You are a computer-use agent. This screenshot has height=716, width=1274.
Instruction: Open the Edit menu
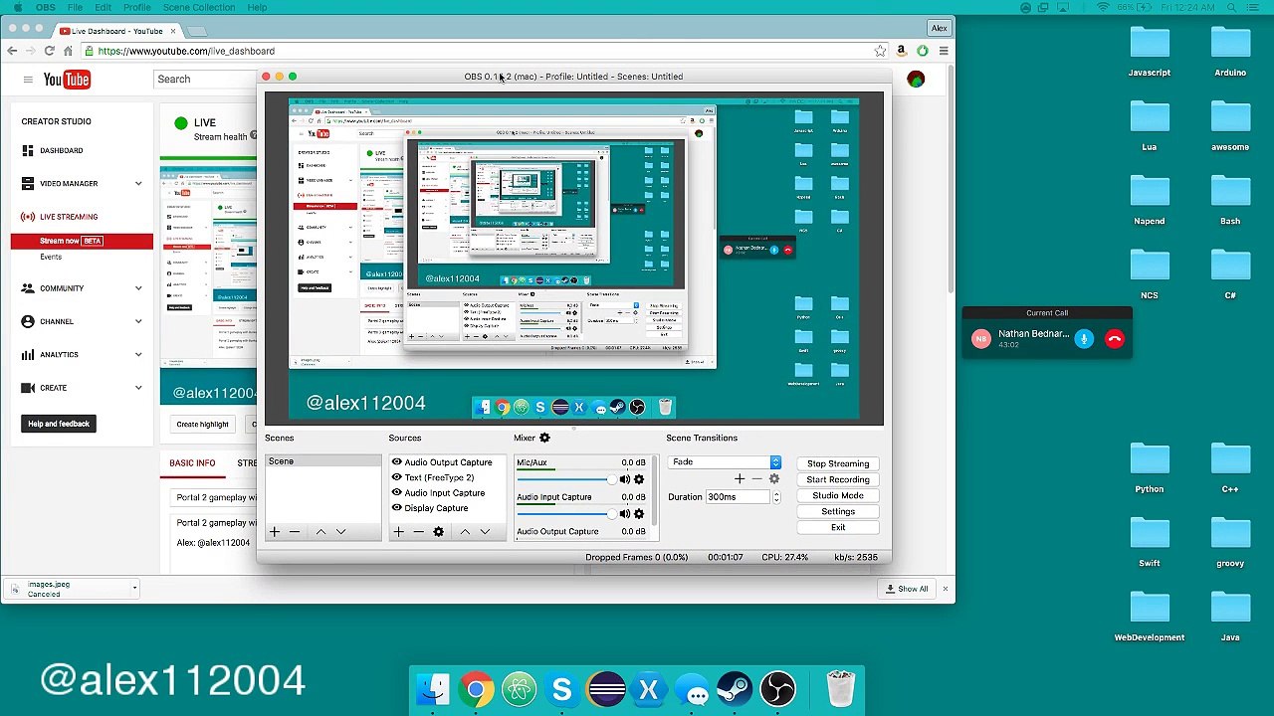point(104,7)
